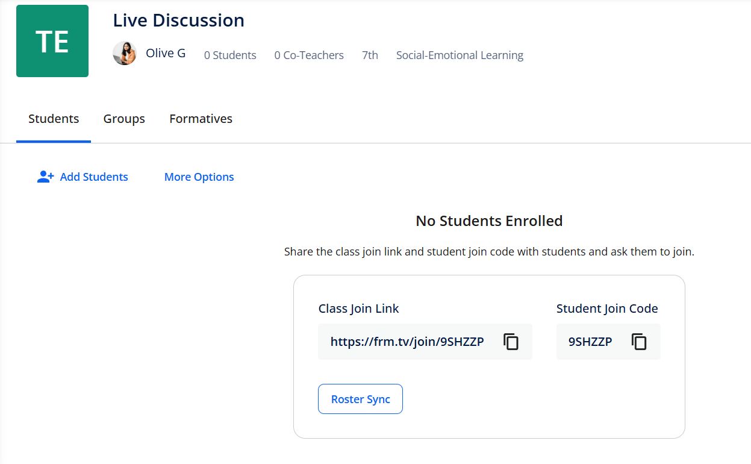Image resolution: width=751 pixels, height=464 pixels.
Task: Click the add-person icon beside Add Students
Action: tap(45, 177)
